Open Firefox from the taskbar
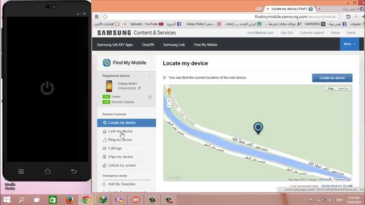 pos(69,200)
